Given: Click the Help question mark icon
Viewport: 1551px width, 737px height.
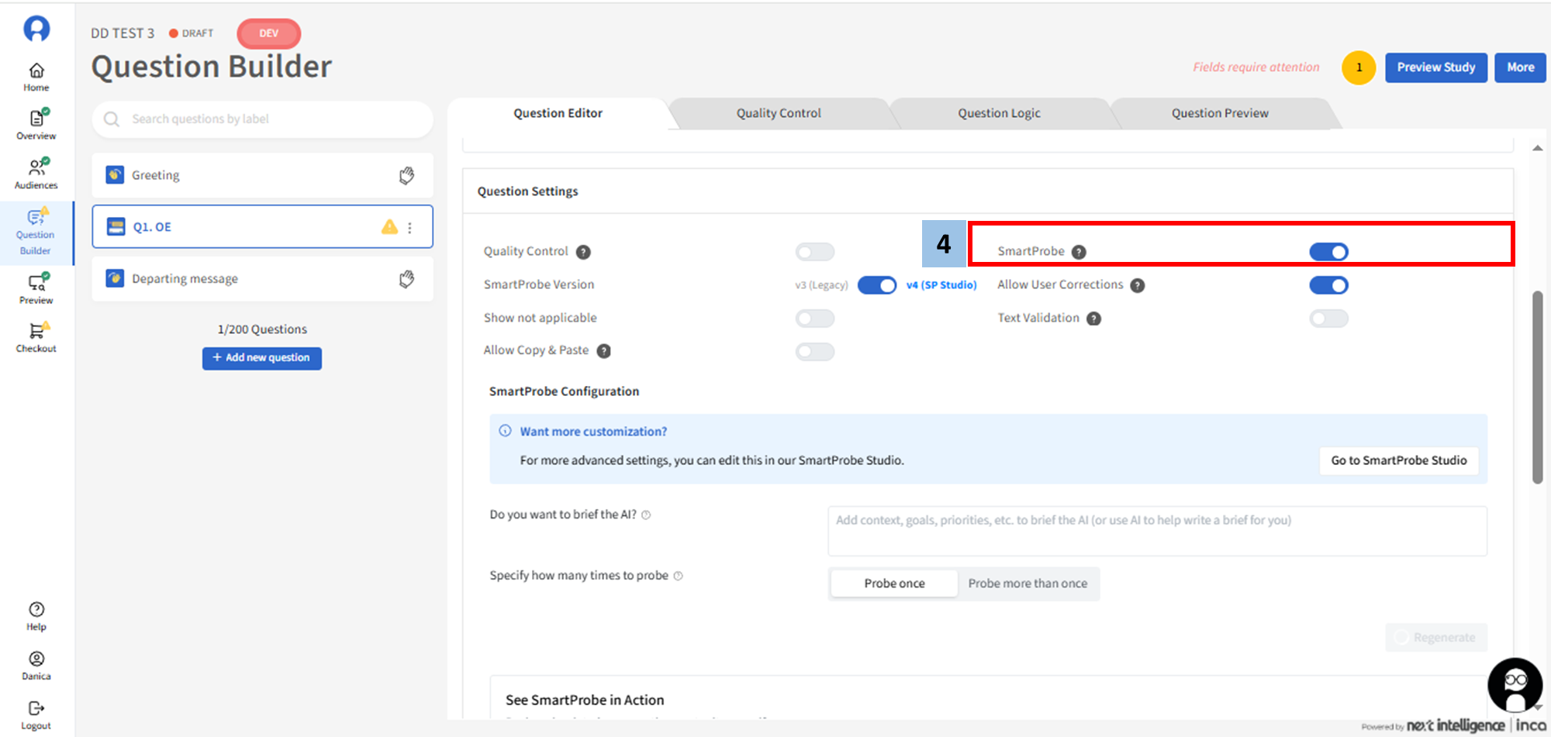Looking at the screenshot, I should click(x=36, y=610).
